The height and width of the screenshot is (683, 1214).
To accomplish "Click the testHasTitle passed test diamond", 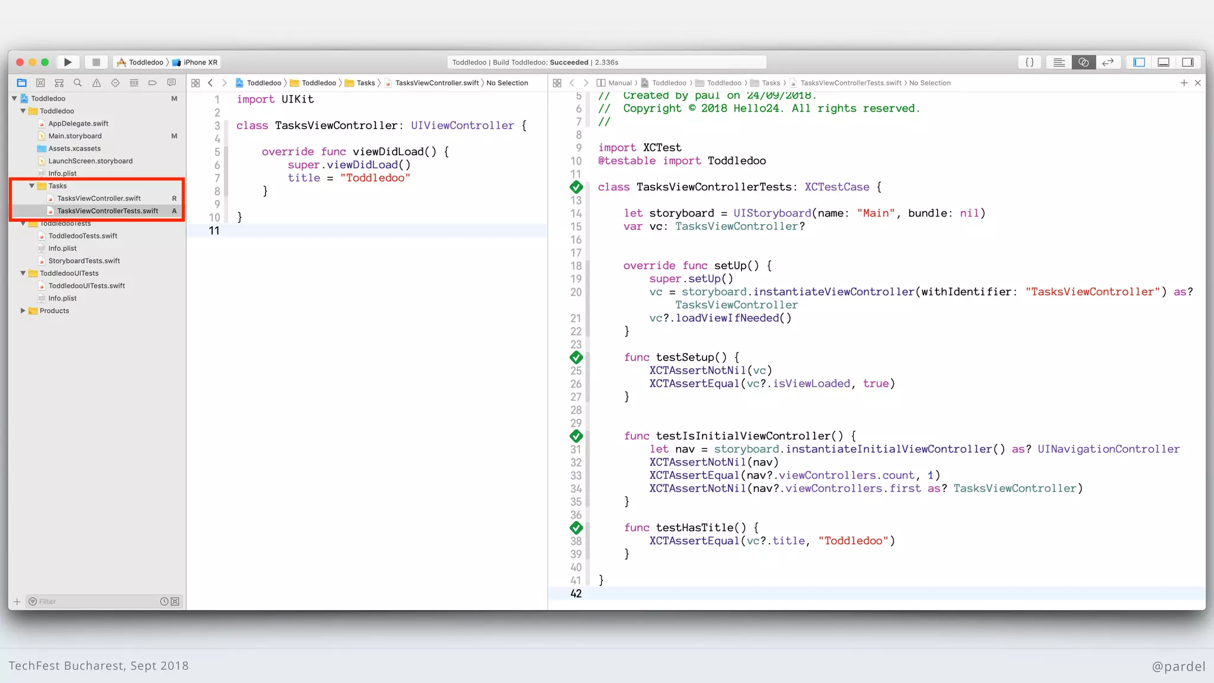I will click(576, 528).
